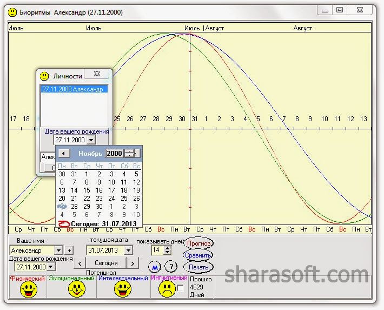Image resolution: width=384 pixels, height=310 pixels.
Task: Select 15 November in the calendar
Action: pos(87,190)
